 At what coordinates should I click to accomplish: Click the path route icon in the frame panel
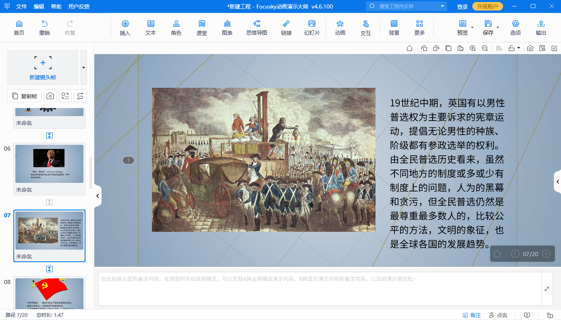pos(80,96)
